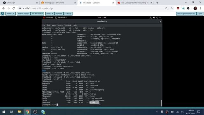Open the terminal Edit menu
Viewport: 204px width, 115px height.
pyautogui.click(x=48, y=25)
